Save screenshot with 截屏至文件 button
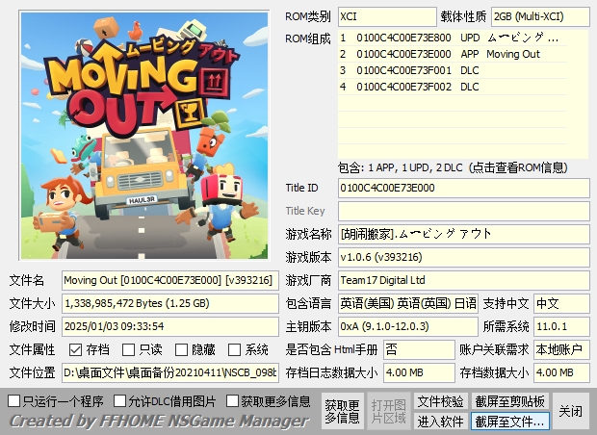This screenshot has height=435, width=597. pyautogui.click(x=510, y=422)
